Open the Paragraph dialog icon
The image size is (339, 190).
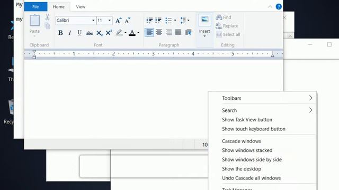click(189, 32)
